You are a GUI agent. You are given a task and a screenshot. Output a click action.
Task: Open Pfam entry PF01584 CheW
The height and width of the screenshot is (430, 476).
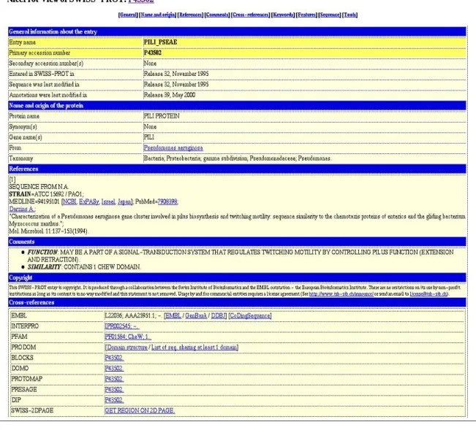click(x=127, y=337)
